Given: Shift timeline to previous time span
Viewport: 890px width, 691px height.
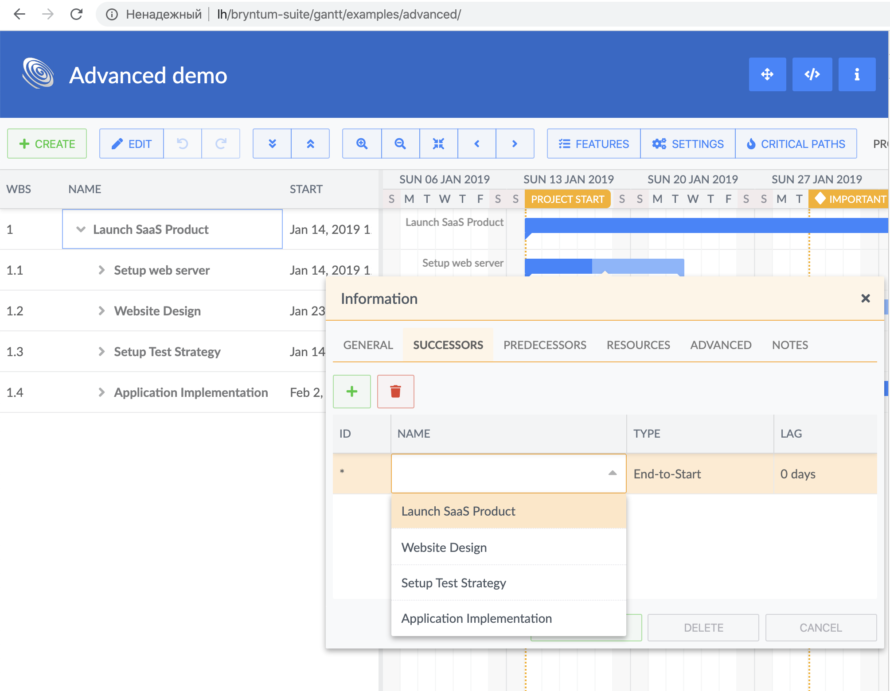Looking at the screenshot, I should coord(477,144).
